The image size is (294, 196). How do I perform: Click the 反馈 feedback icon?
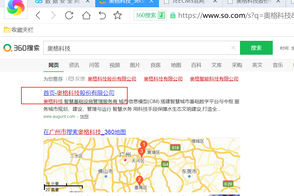click(x=71, y=79)
